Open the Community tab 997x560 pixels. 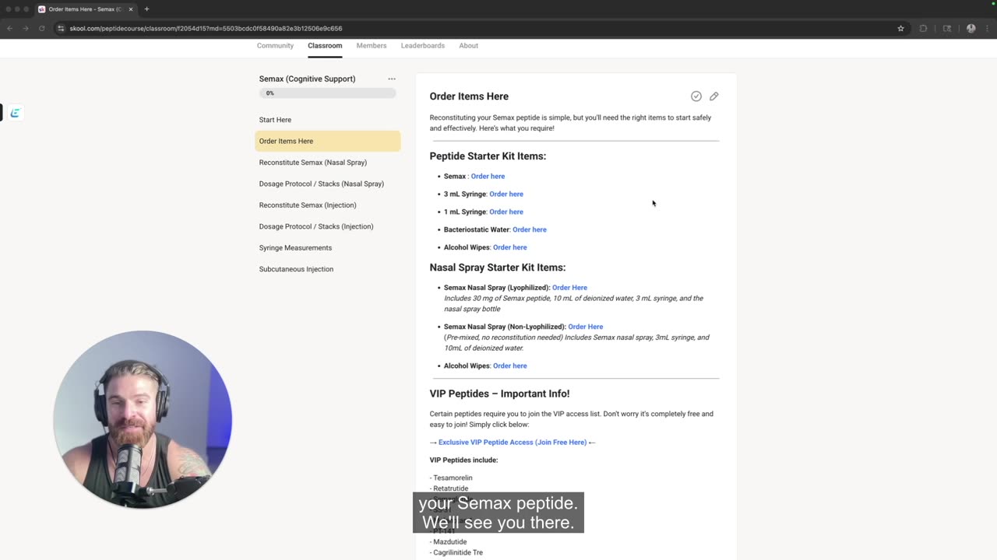click(275, 46)
